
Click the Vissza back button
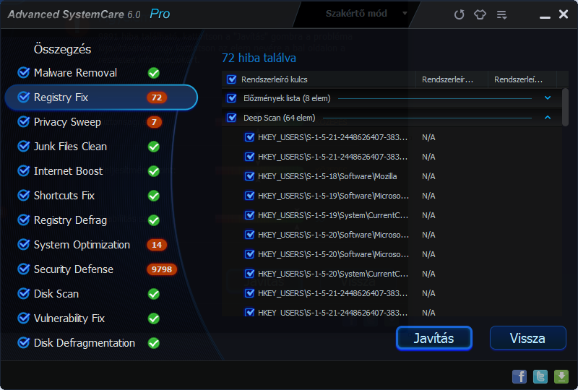click(x=527, y=338)
